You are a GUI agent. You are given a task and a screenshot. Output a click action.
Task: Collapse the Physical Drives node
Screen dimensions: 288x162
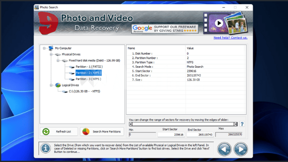[51, 55]
